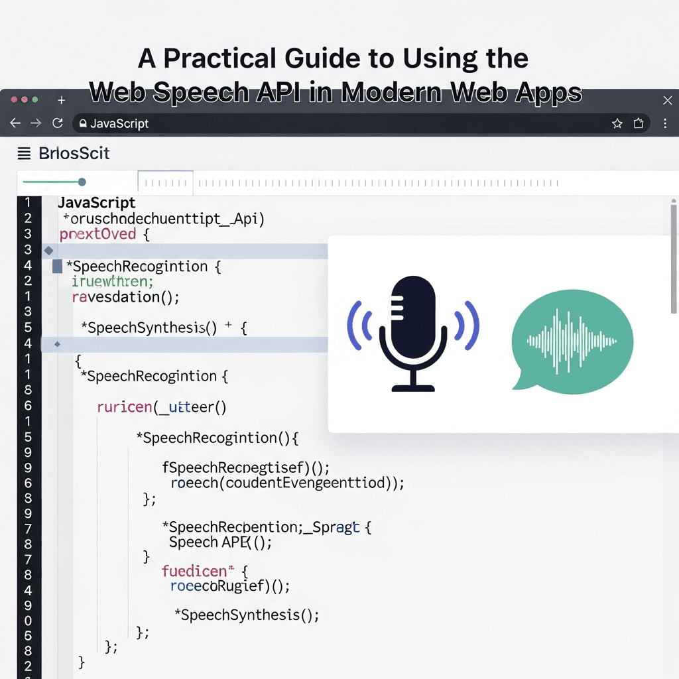
Task: Click the *SpeechSynthesis(); line near the bottom
Action: [247, 615]
